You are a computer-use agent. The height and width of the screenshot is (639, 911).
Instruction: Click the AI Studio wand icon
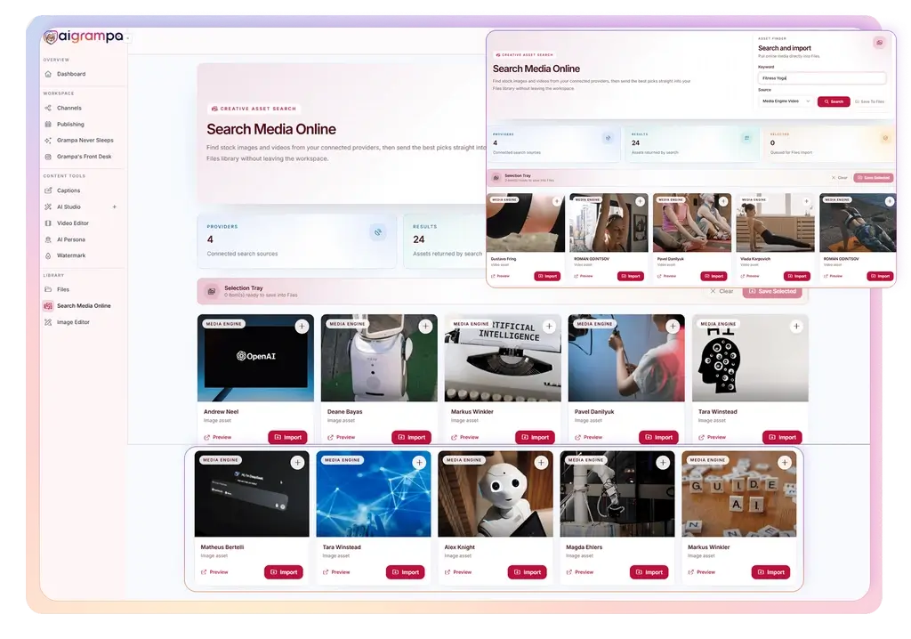48,207
